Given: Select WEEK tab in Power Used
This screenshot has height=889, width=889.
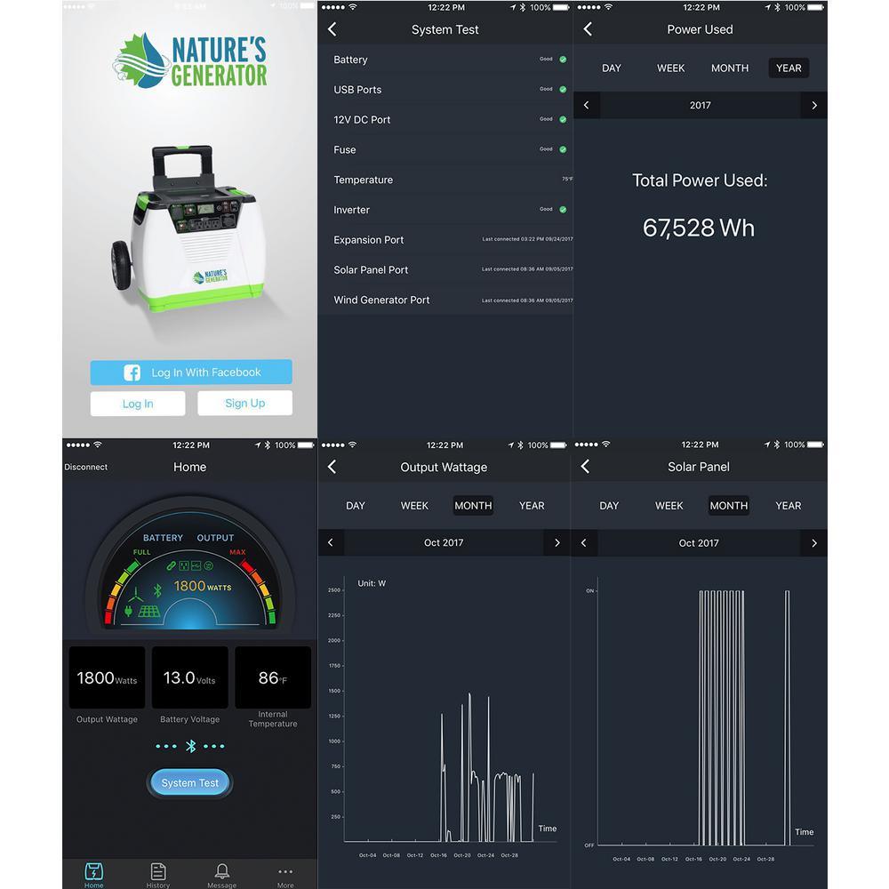Looking at the screenshot, I should pos(670,68).
